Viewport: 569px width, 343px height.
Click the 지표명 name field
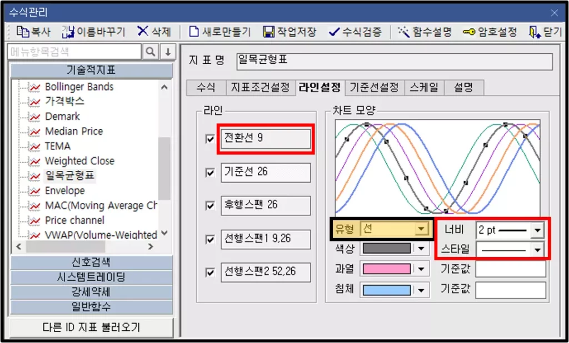395,62
